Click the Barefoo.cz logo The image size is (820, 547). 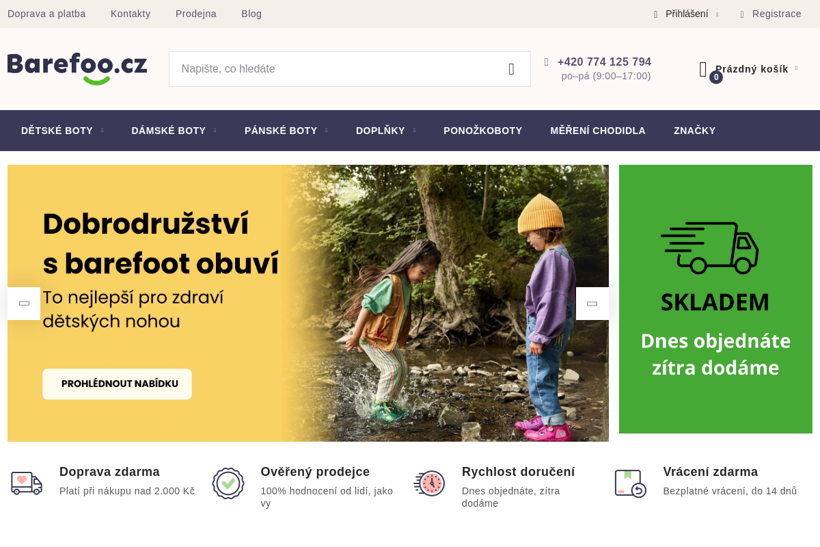tap(77, 68)
